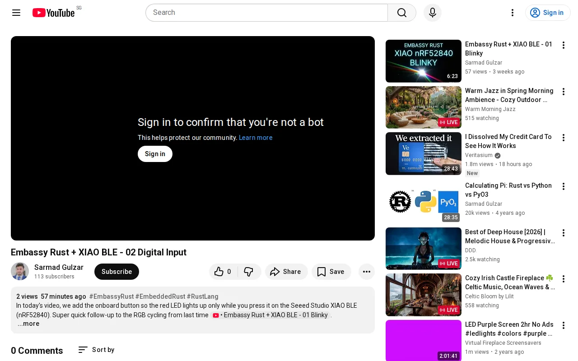This screenshot has width=578, height=361.
Task: Click title Calculating Pi: Rust vs Python
Action: tap(508, 190)
